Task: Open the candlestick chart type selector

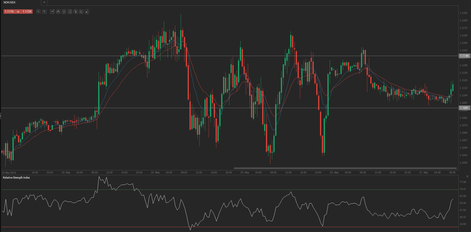Action: 58,12
